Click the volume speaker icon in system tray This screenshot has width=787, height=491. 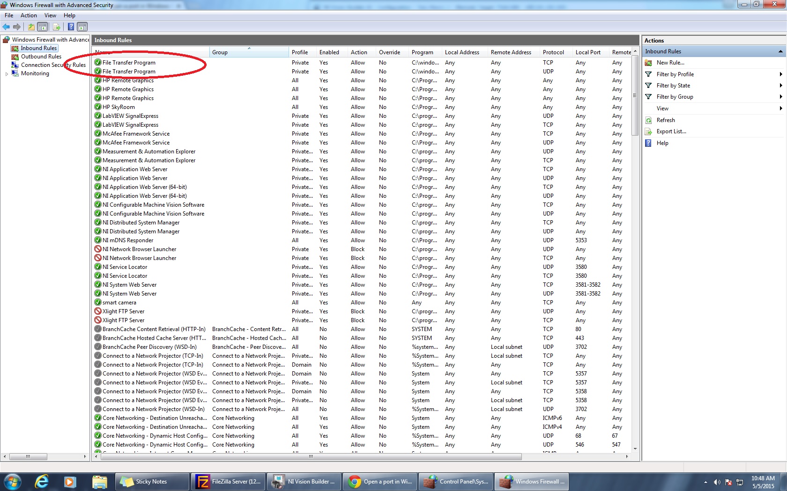click(x=717, y=482)
